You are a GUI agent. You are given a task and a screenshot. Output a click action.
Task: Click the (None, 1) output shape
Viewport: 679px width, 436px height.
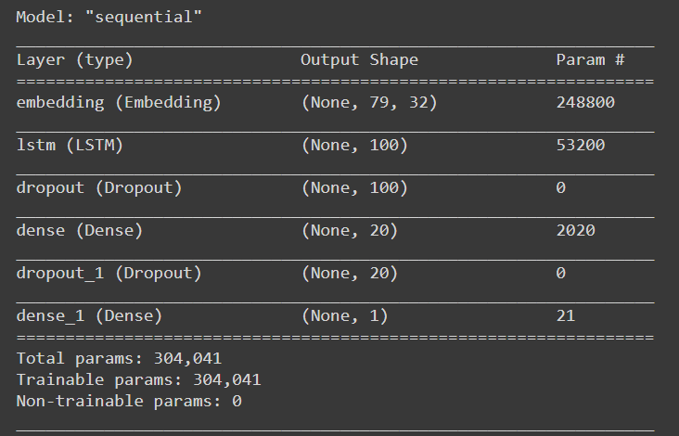click(x=344, y=316)
